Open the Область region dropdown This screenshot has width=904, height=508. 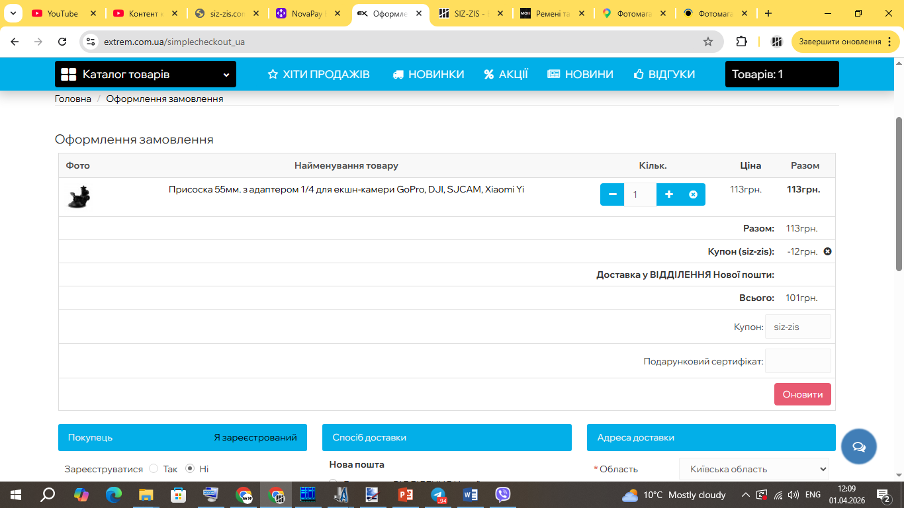coord(754,469)
